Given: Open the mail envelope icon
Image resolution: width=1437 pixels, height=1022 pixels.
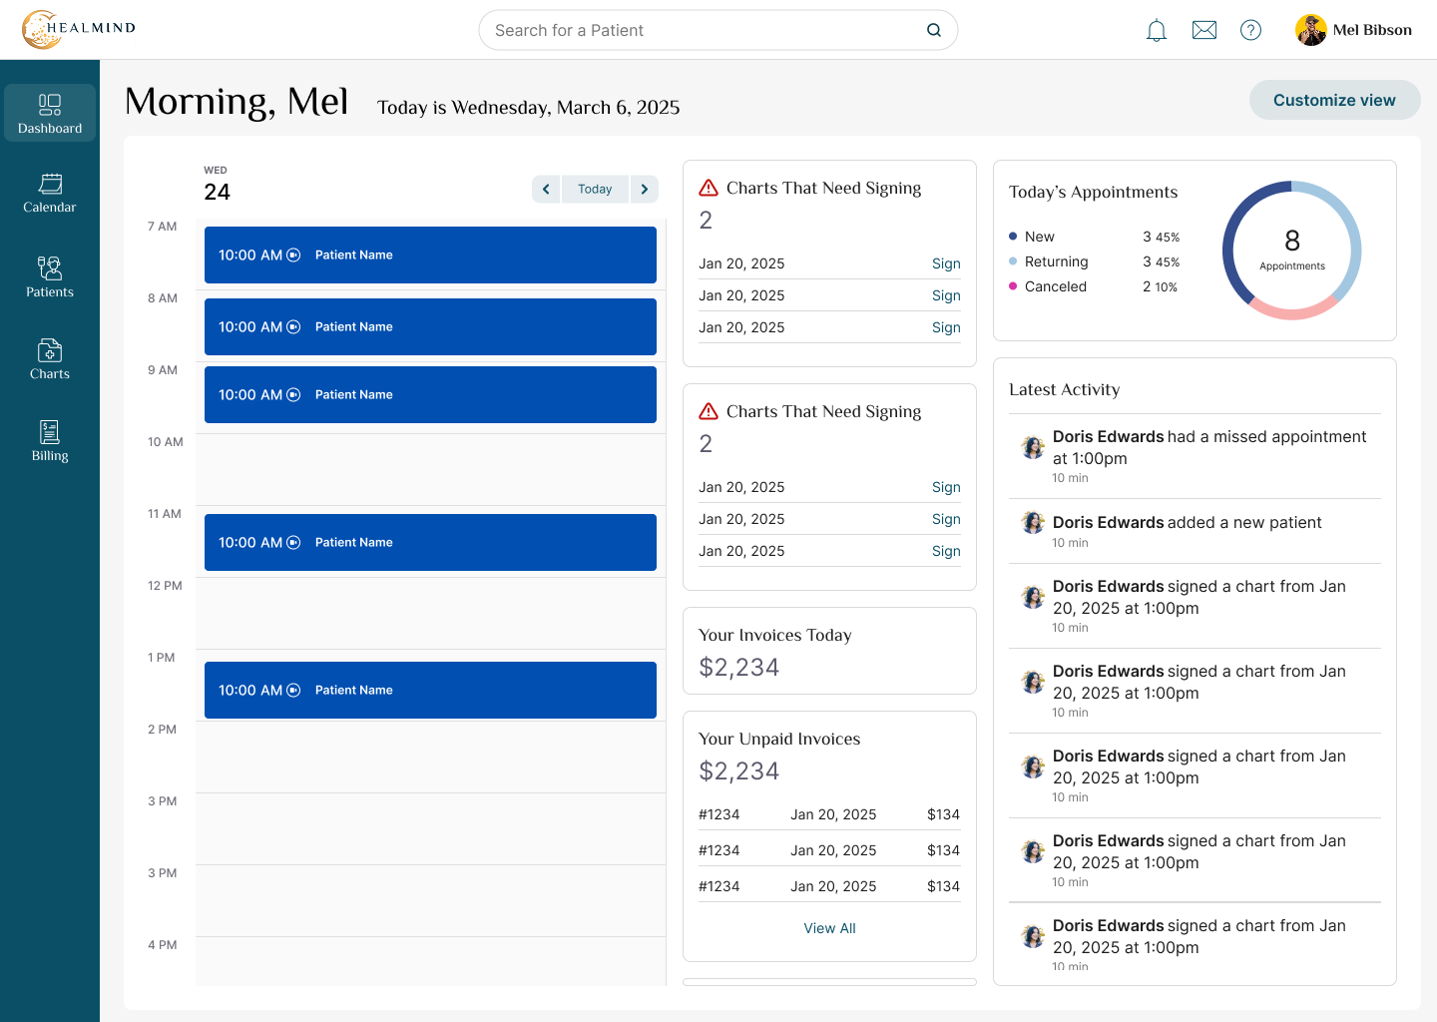Looking at the screenshot, I should (1204, 30).
